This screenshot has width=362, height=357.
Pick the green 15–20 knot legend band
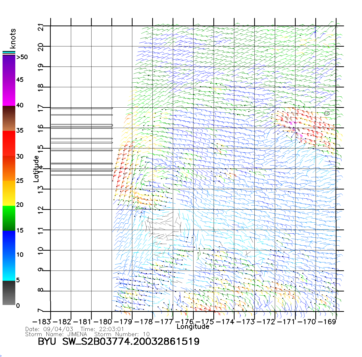(9, 218)
